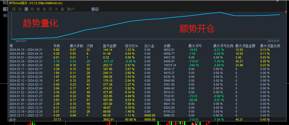Click the 移 move panel button
Screen dimensions: 289x125
click(x=5, y=9)
